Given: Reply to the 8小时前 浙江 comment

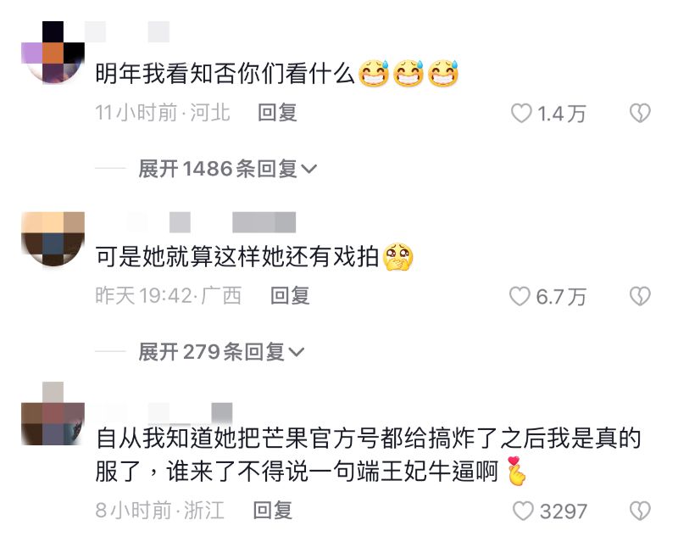Looking at the screenshot, I should tap(272, 510).
